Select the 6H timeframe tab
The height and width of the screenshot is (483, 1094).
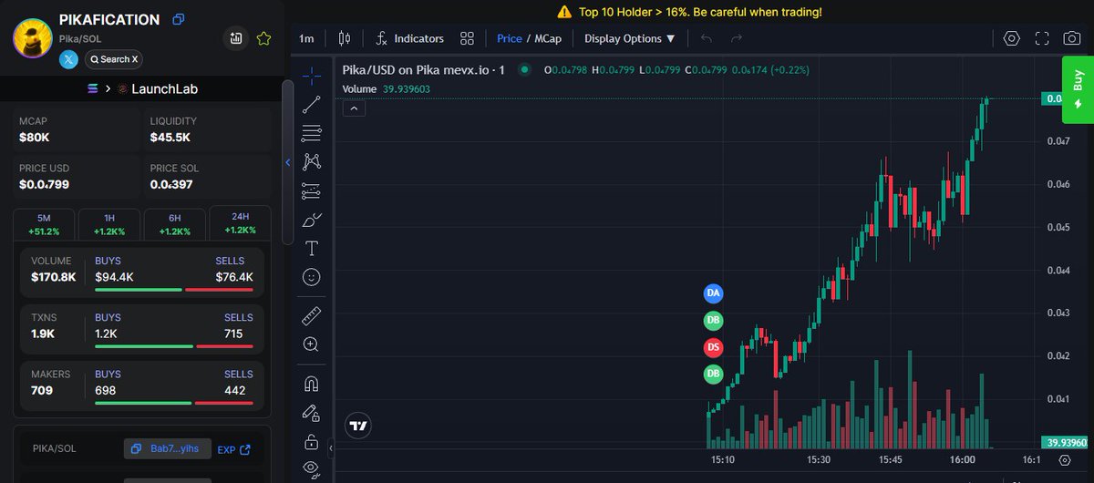175,224
